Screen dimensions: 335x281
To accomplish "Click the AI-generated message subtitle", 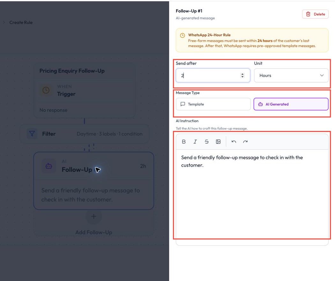I will [195, 18].
